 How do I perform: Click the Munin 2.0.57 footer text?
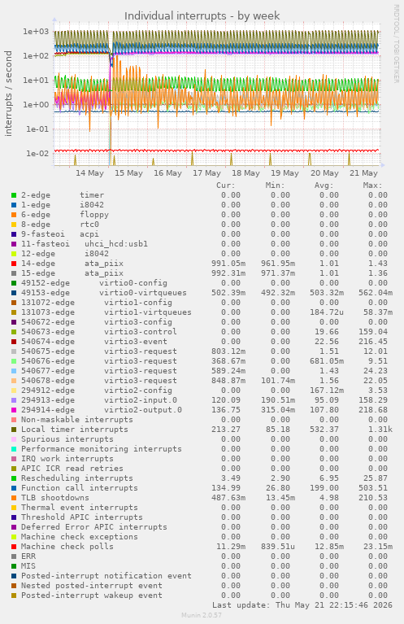click(x=202, y=615)
